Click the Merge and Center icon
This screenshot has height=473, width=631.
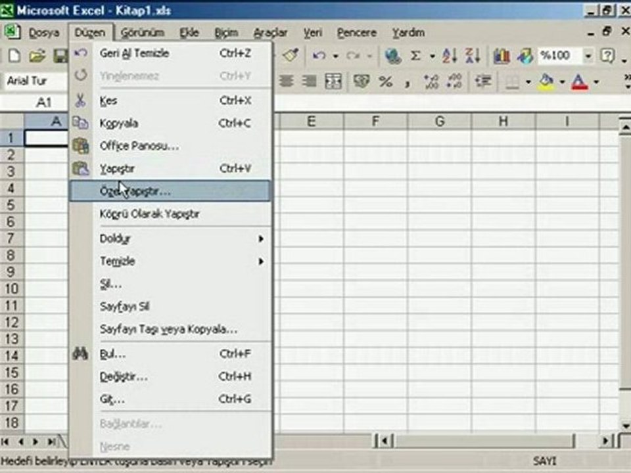pos(333,81)
